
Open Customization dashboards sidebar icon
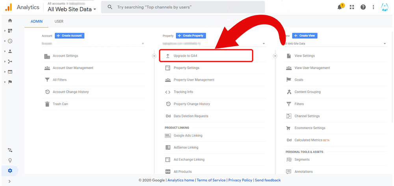click(x=10, y=31)
